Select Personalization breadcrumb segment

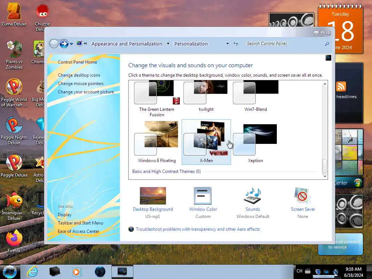pos(191,44)
